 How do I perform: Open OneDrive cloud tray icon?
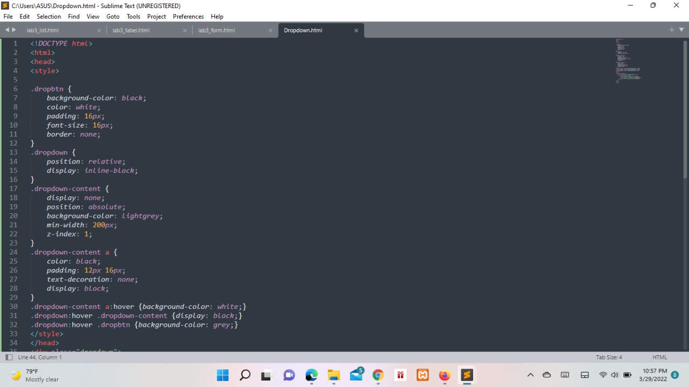[x=547, y=375]
